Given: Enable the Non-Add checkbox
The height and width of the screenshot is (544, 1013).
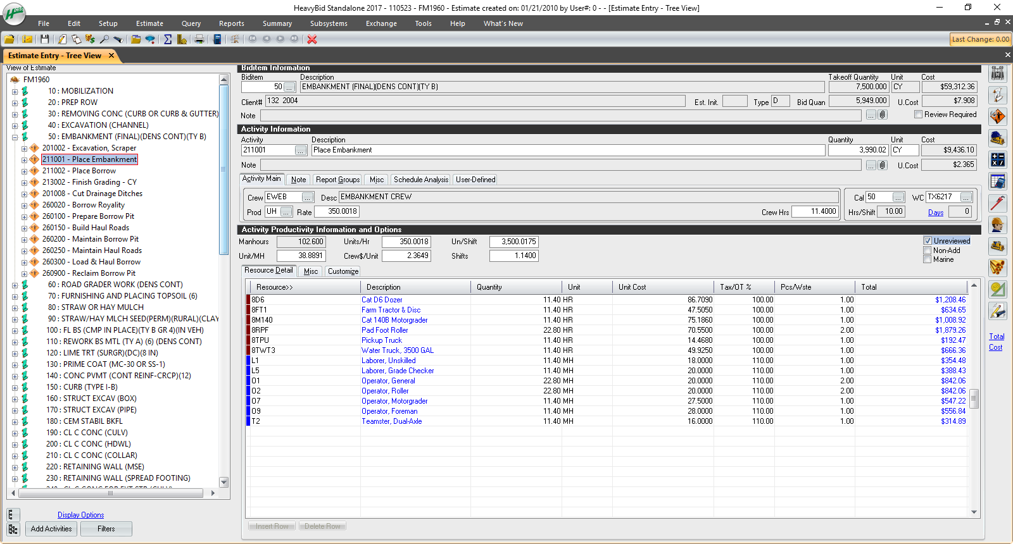Looking at the screenshot, I should pyautogui.click(x=928, y=250).
